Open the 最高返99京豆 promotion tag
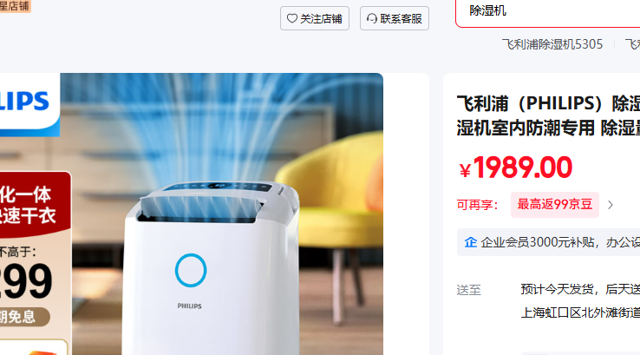The width and height of the screenshot is (640, 355). (555, 204)
